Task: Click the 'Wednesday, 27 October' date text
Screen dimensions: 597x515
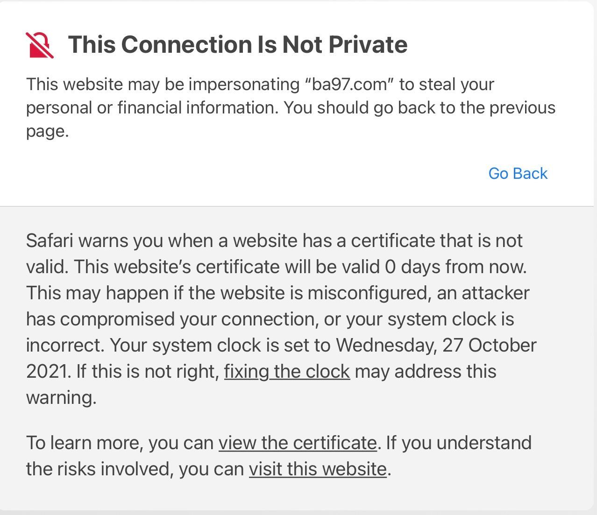Action: (436, 345)
